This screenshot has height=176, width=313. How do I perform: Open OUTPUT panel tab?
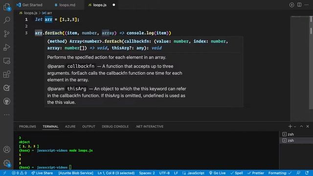tap(89, 127)
